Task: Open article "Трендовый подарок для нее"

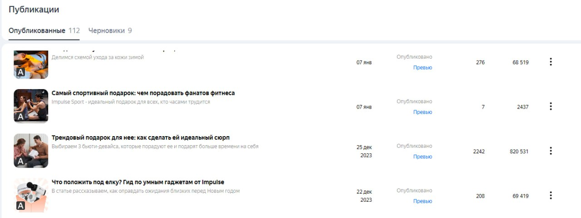Action: (x=141, y=137)
